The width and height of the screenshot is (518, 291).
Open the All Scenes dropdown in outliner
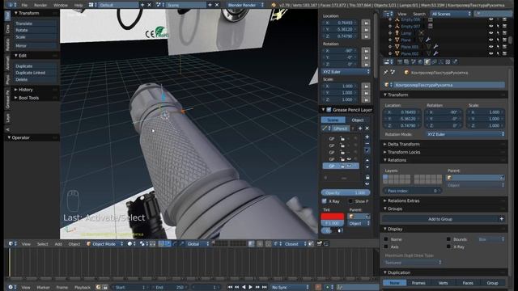pyautogui.click(x=451, y=14)
